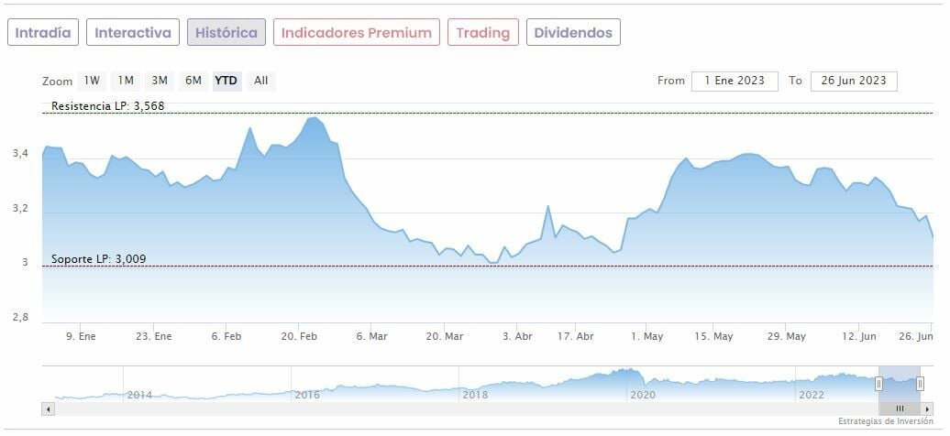Select the 1M zoom range
The image size is (950, 436).
click(x=126, y=81)
